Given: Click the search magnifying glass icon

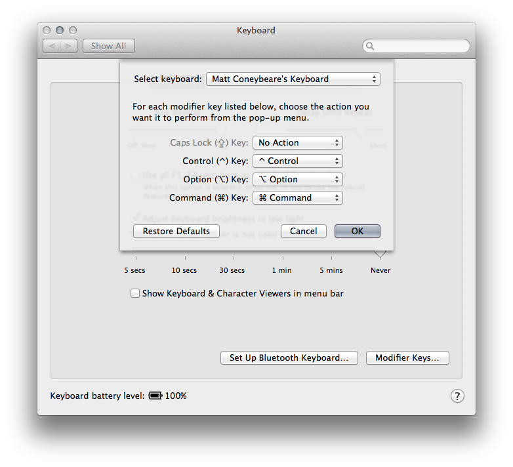Looking at the screenshot, I should coord(371,46).
